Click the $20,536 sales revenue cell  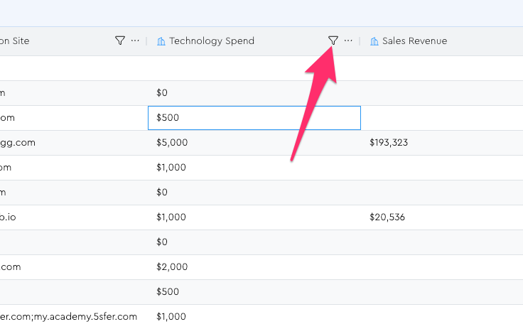[387, 217]
